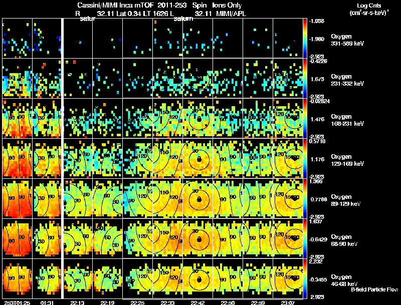The image size is (401, 305).
Task: Click the '22:19' time label
Action: click(107, 302)
